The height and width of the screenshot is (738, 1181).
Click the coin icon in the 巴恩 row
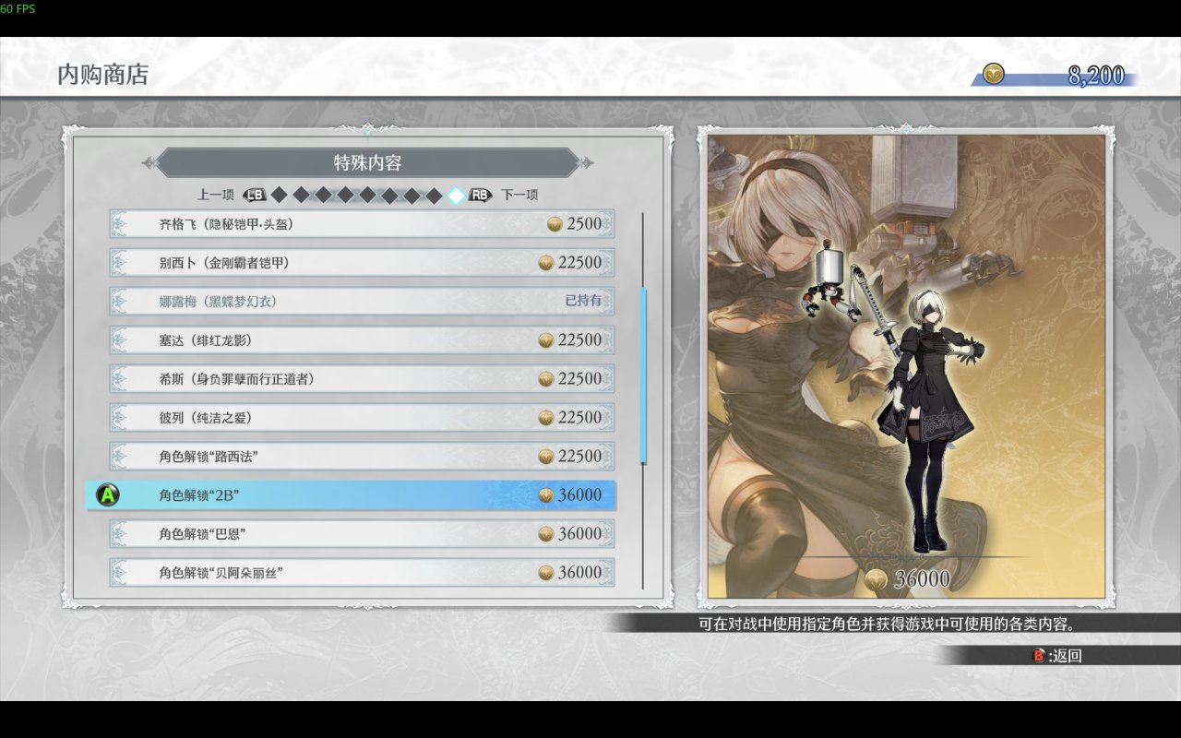pos(546,534)
